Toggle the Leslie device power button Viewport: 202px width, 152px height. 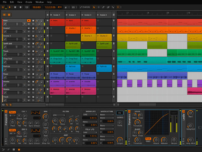point(183,111)
